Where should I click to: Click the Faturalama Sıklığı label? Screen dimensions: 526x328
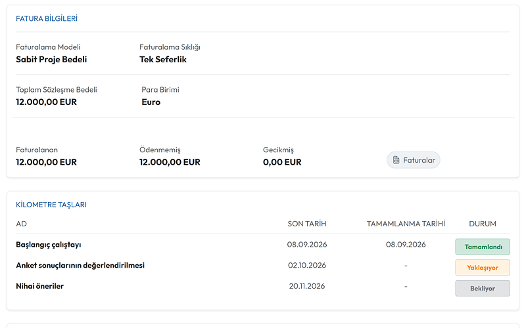coord(170,47)
